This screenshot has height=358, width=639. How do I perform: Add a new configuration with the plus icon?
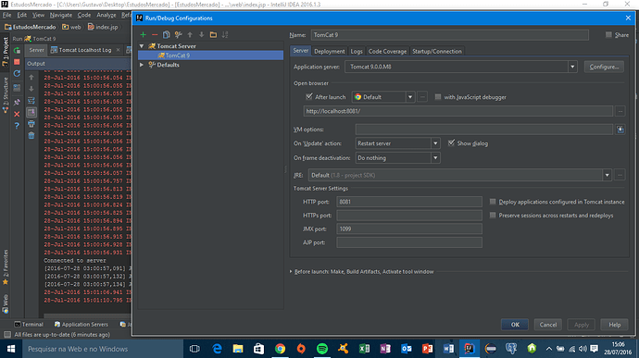(x=143, y=35)
